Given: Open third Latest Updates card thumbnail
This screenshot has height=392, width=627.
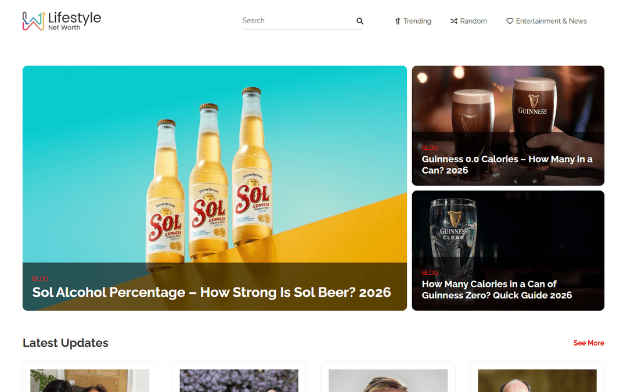Looking at the screenshot, I should click(388, 380).
